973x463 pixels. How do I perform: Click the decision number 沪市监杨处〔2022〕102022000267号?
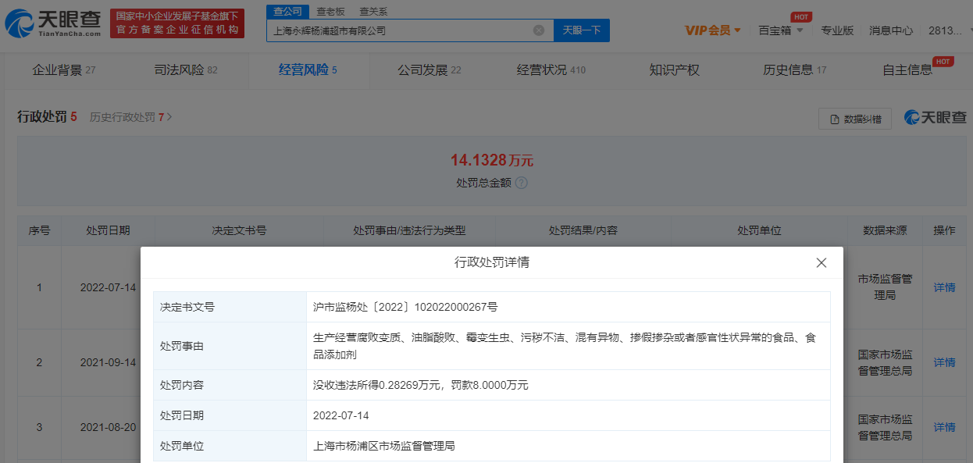405,307
